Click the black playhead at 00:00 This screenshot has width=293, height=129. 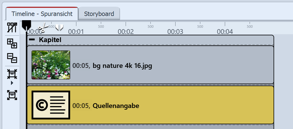point(26,25)
